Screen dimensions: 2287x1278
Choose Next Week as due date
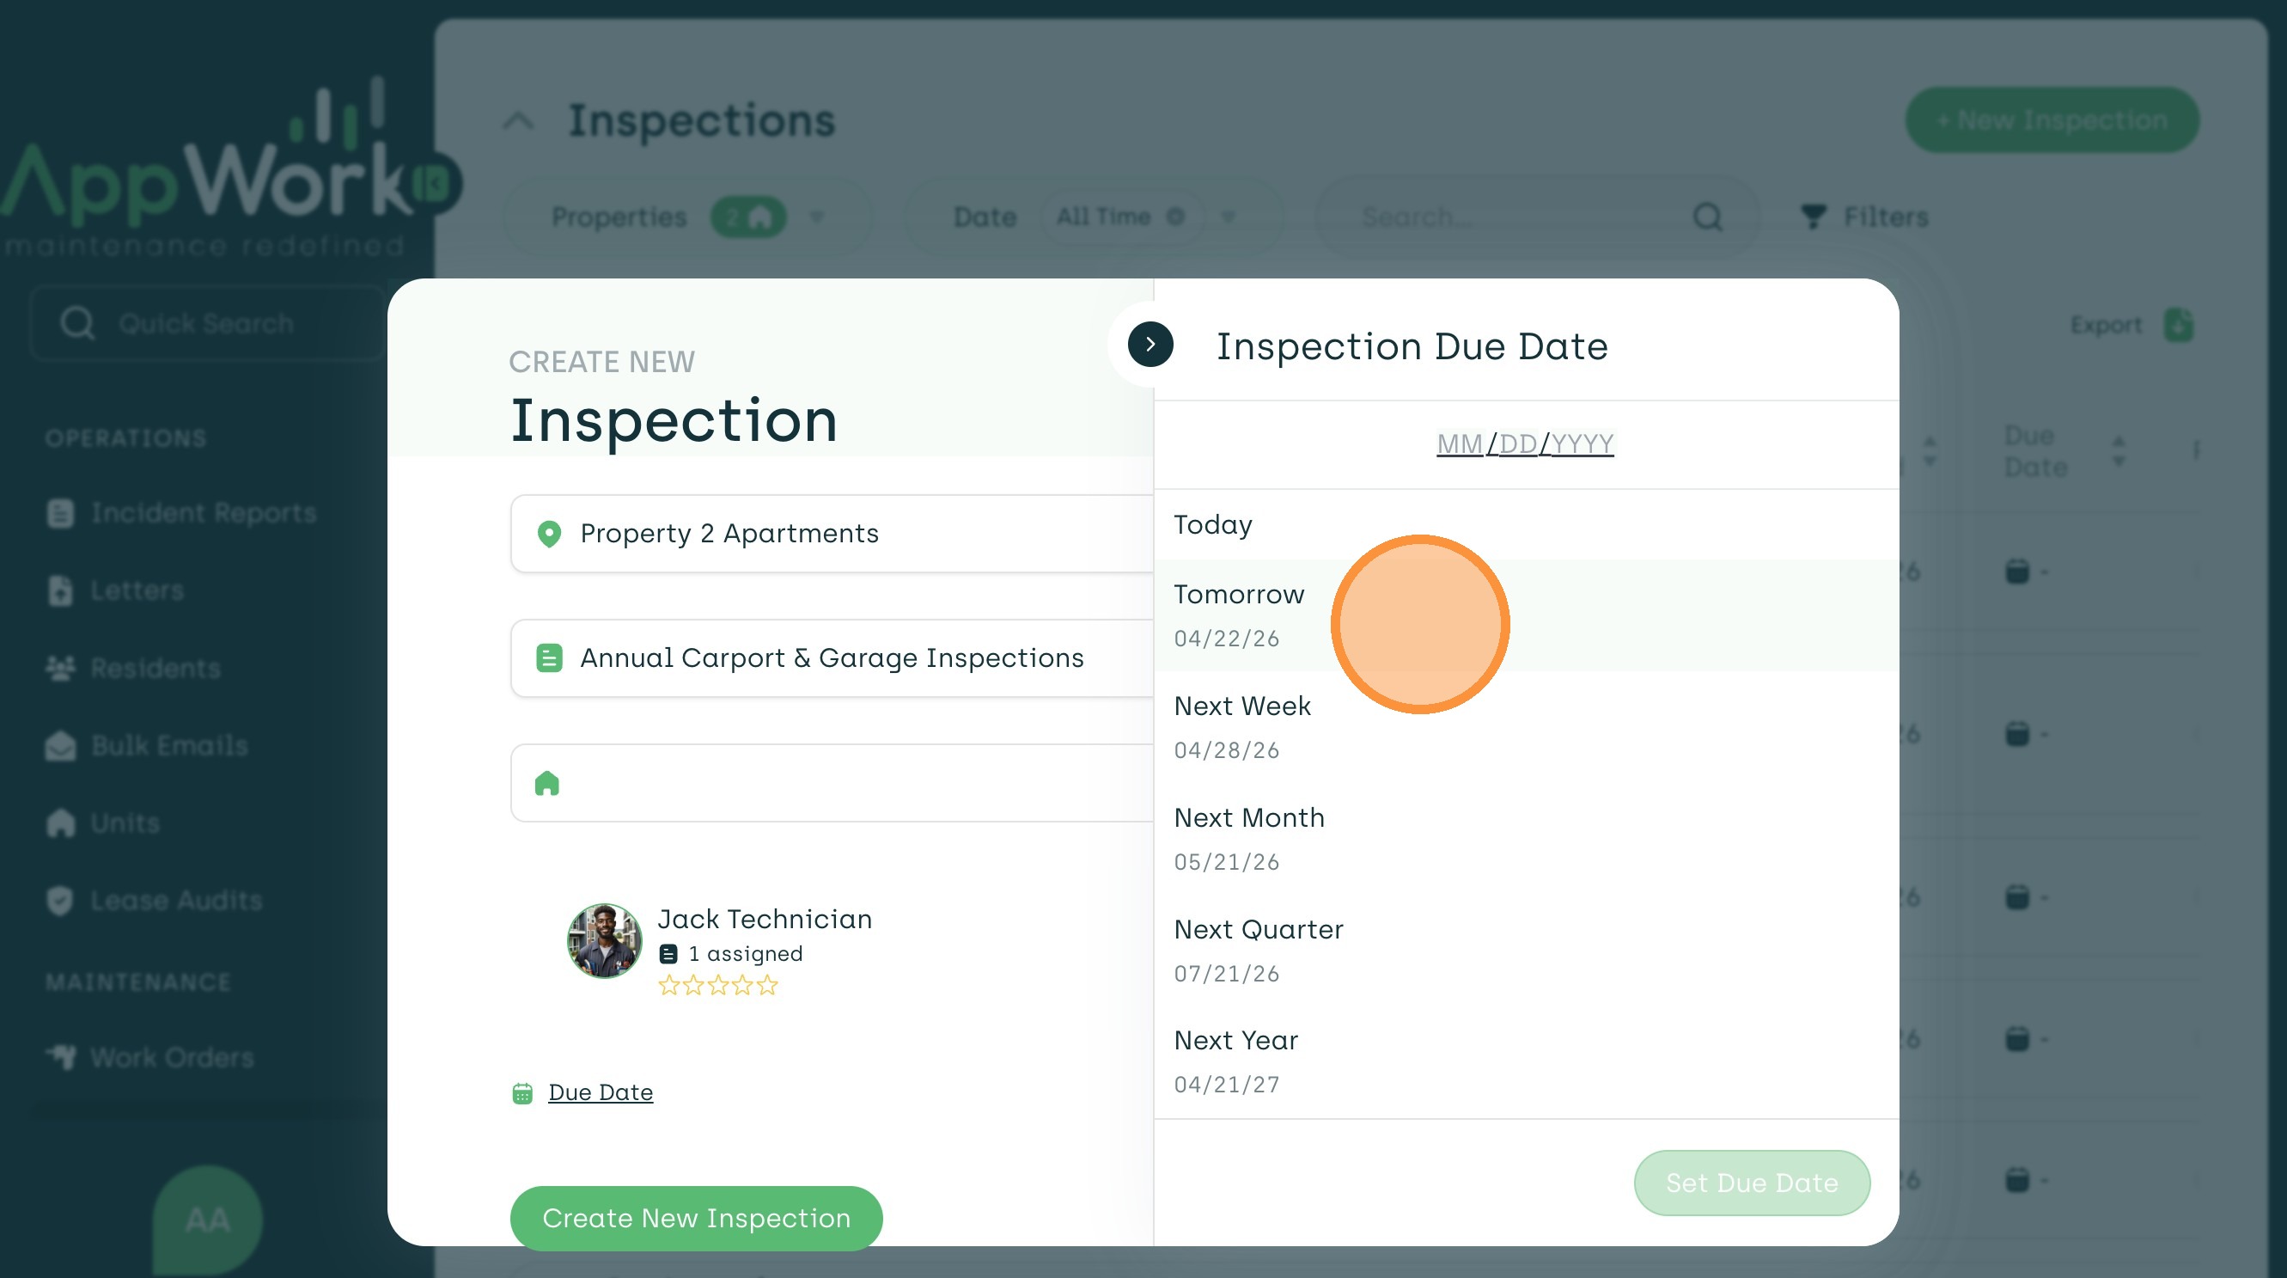pyautogui.click(x=1241, y=726)
